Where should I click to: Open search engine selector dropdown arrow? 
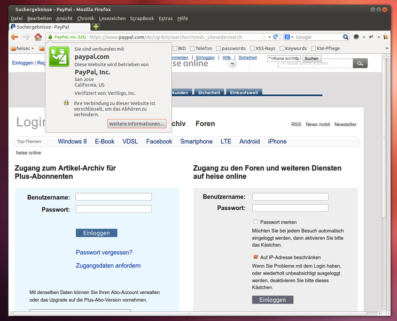(292, 37)
